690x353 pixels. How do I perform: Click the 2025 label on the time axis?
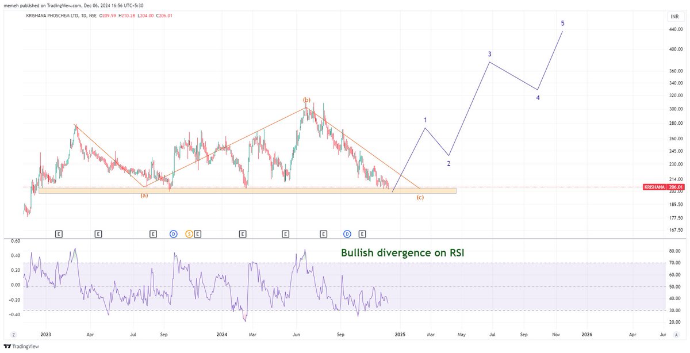[400, 334]
